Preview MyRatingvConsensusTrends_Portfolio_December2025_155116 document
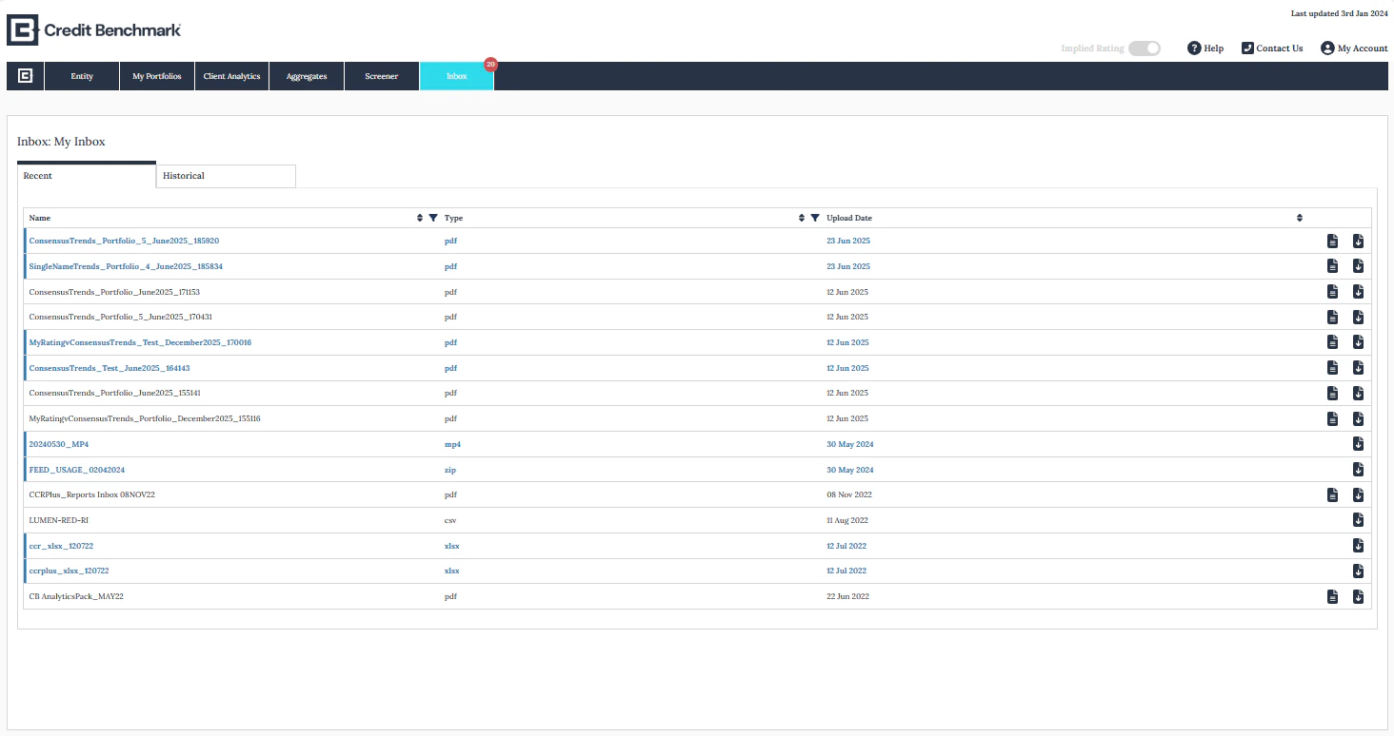1394x736 pixels. point(1333,418)
